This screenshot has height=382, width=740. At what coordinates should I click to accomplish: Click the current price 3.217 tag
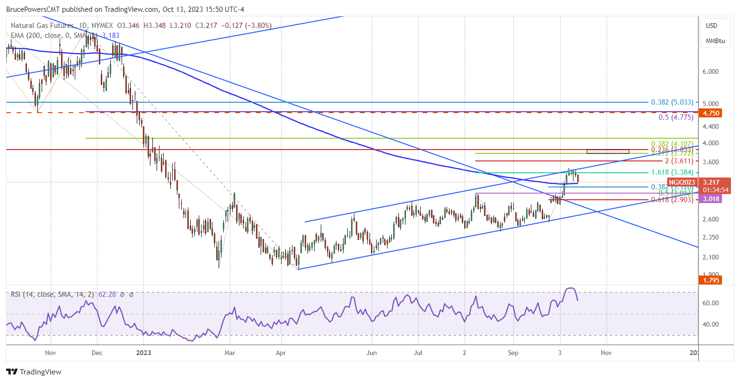[711, 182]
